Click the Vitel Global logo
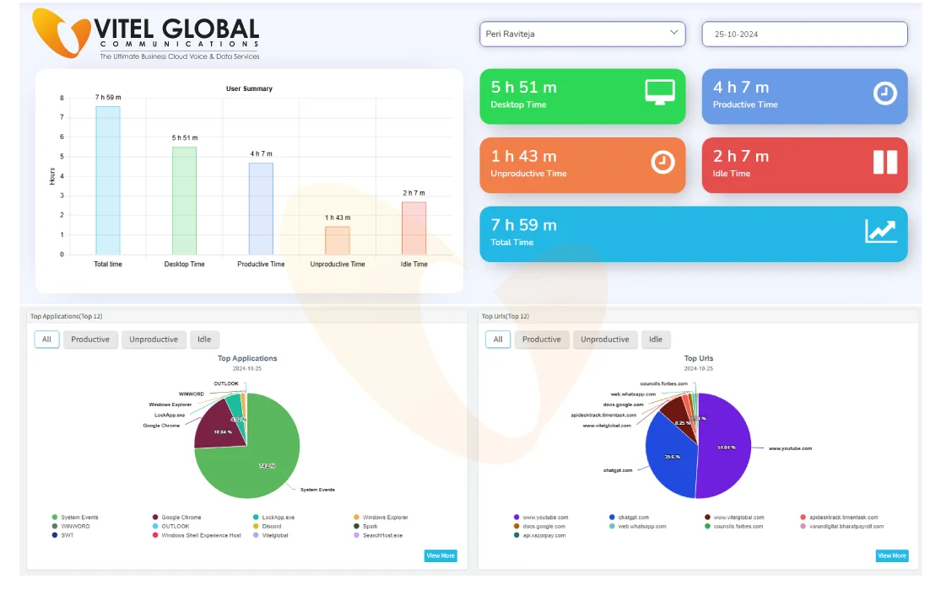Screen dimensions: 941x595 tap(146, 35)
